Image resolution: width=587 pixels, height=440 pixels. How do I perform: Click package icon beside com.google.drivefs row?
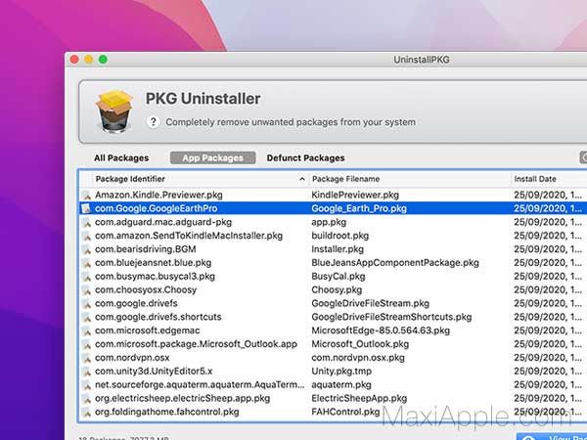(86, 303)
